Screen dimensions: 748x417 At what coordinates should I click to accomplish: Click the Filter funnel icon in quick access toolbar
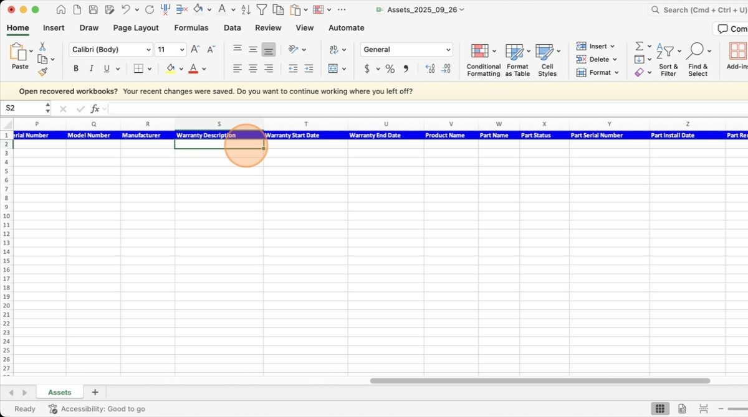click(262, 10)
